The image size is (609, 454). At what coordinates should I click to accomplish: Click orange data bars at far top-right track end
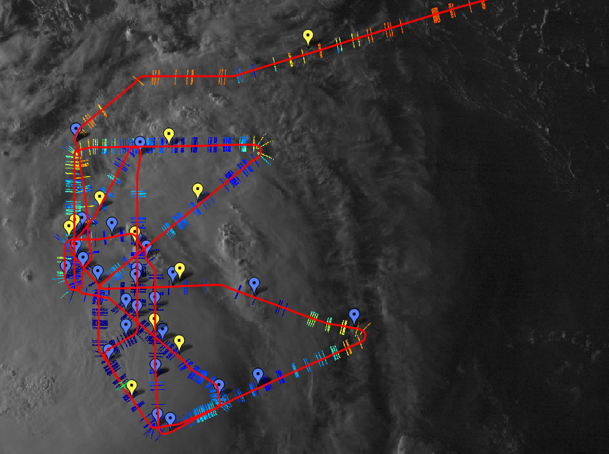pyautogui.click(x=435, y=13)
